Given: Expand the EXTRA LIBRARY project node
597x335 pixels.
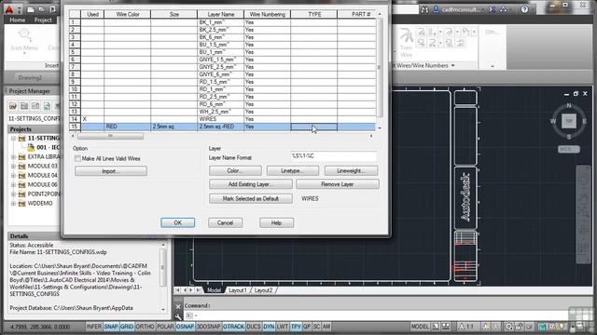Looking at the screenshot, I should click(x=14, y=157).
